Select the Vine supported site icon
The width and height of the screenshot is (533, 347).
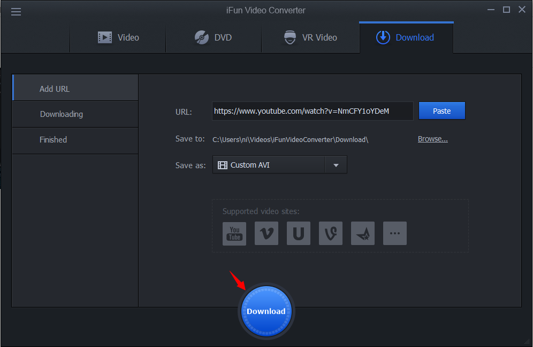(x=331, y=233)
